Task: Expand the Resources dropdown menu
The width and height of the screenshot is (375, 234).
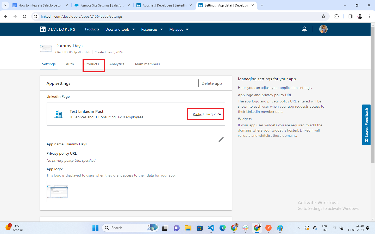Action: point(152,29)
